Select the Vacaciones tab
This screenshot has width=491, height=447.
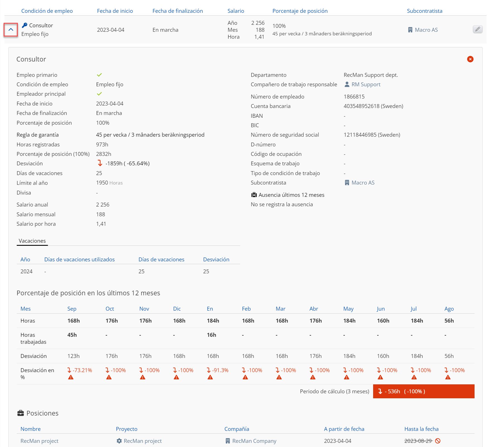(32, 241)
